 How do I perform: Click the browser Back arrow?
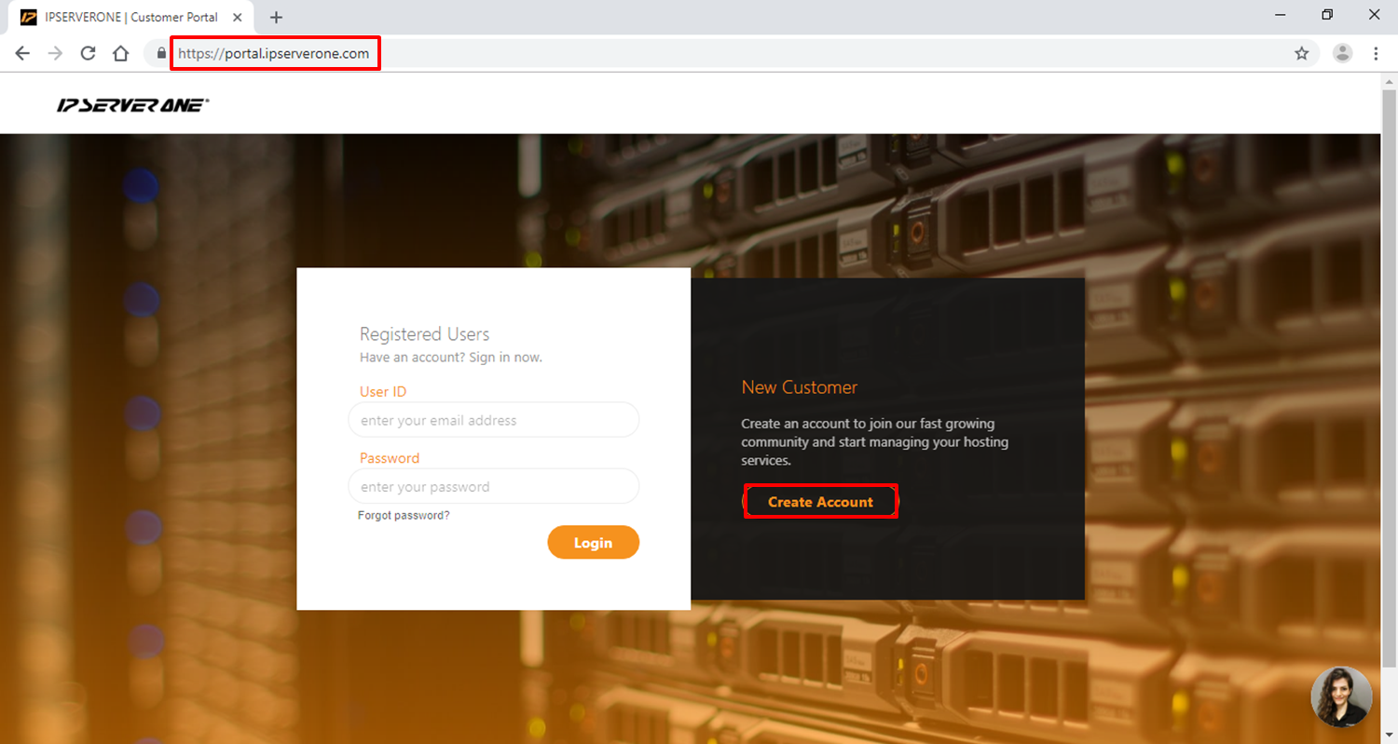pyautogui.click(x=22, y=54)
